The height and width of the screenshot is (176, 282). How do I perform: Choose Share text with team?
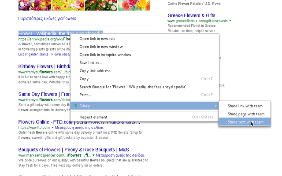245,122
